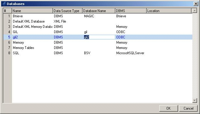Viewport: 200px width, 114px height.
Task: Close the Databases dialog
Action: coord(196,4)
